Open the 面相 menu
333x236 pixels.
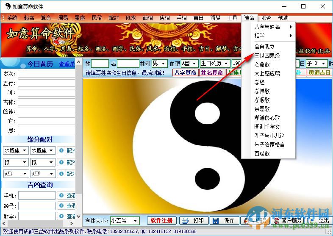pos(147,18)
